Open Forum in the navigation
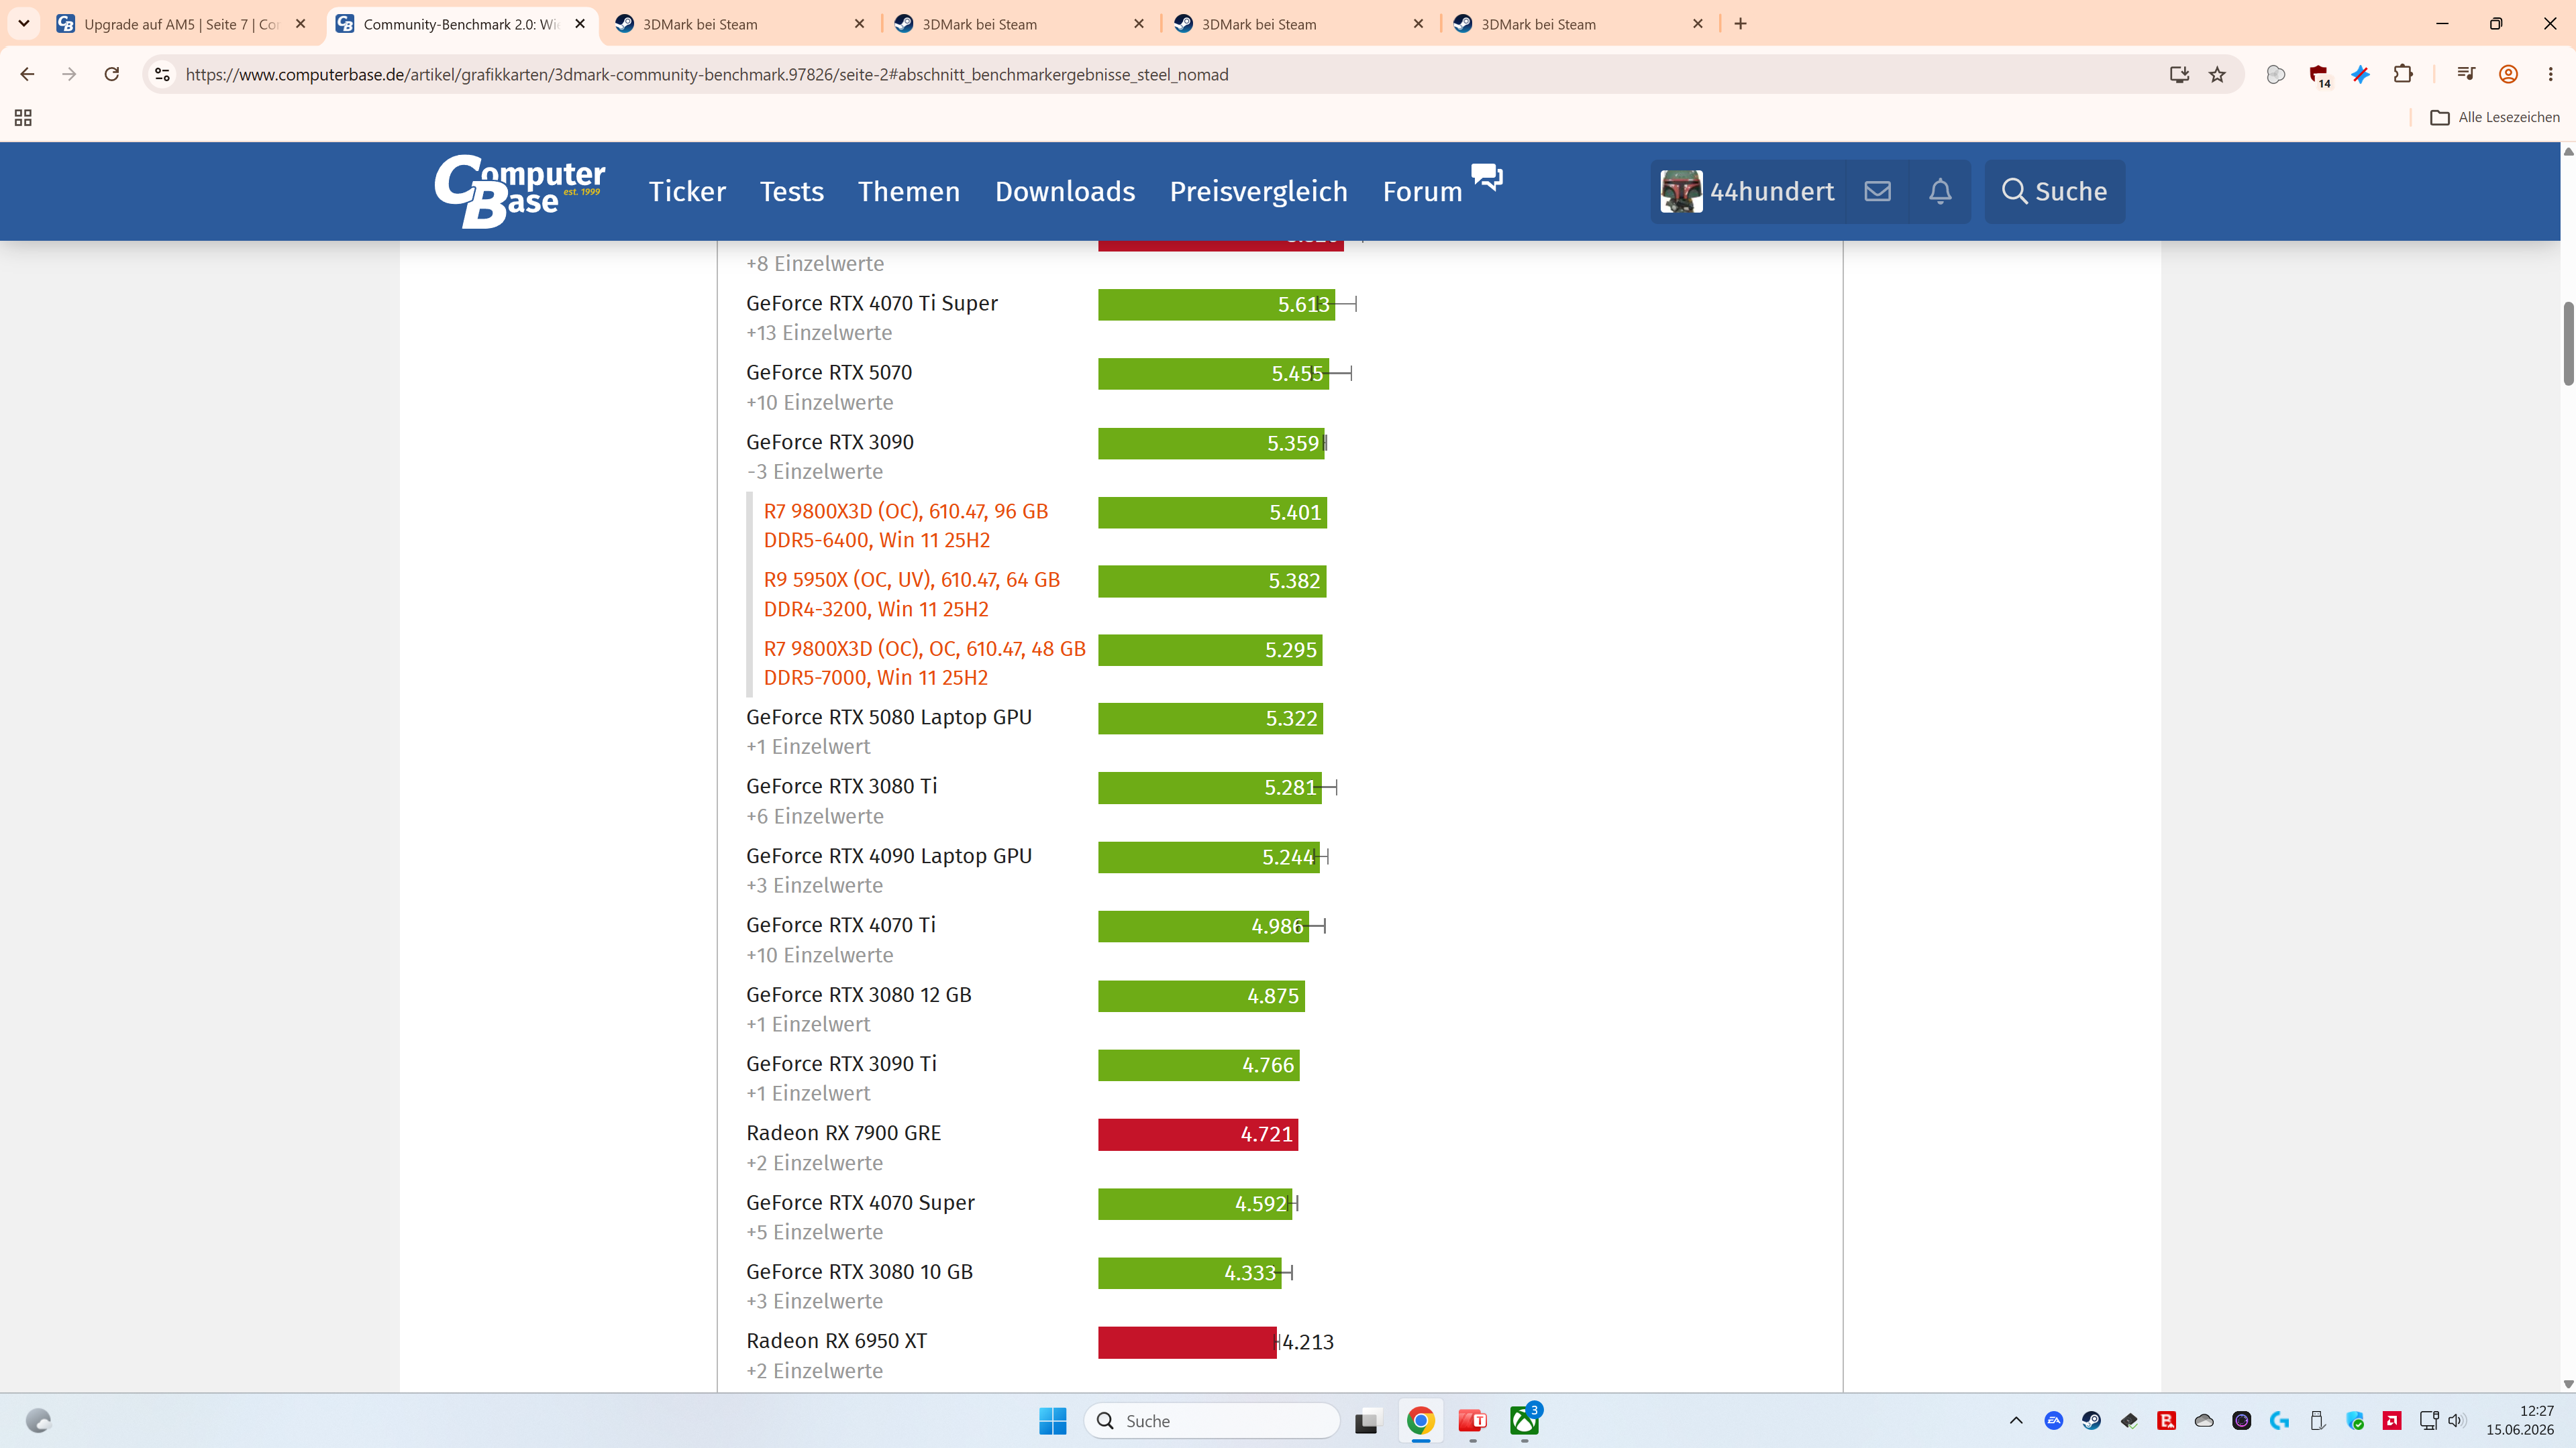Viewport: 2576px width, 1448px height. click(x=1421, y=191)
